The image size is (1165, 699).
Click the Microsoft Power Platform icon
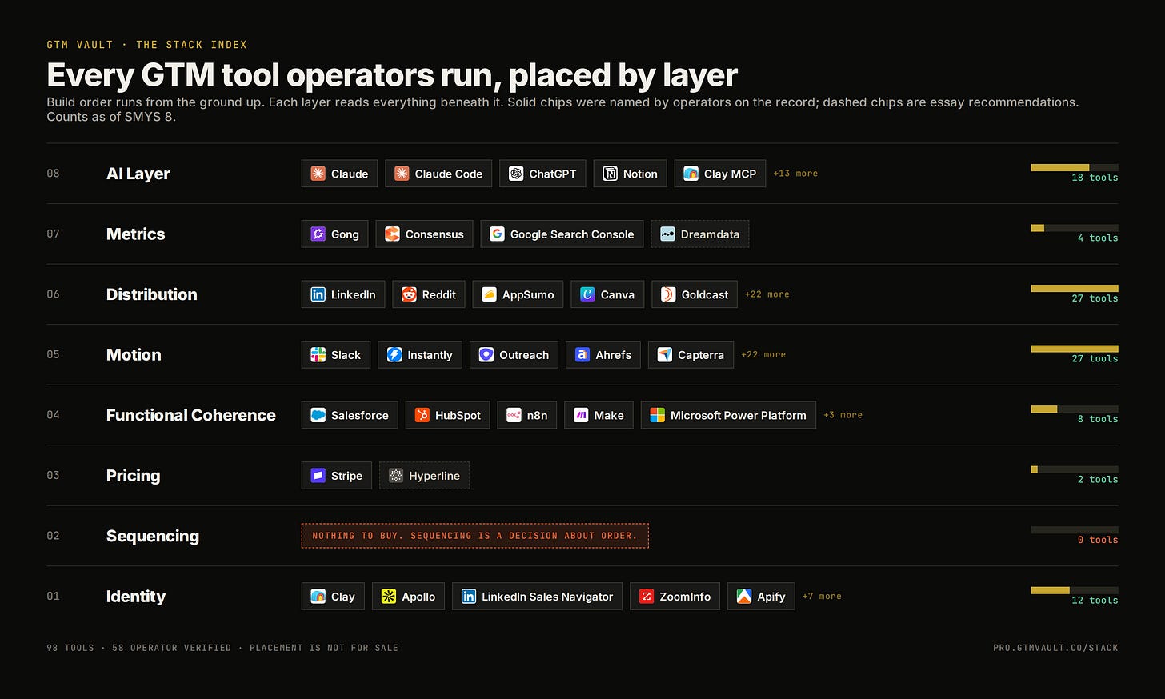tap(657, 415)
